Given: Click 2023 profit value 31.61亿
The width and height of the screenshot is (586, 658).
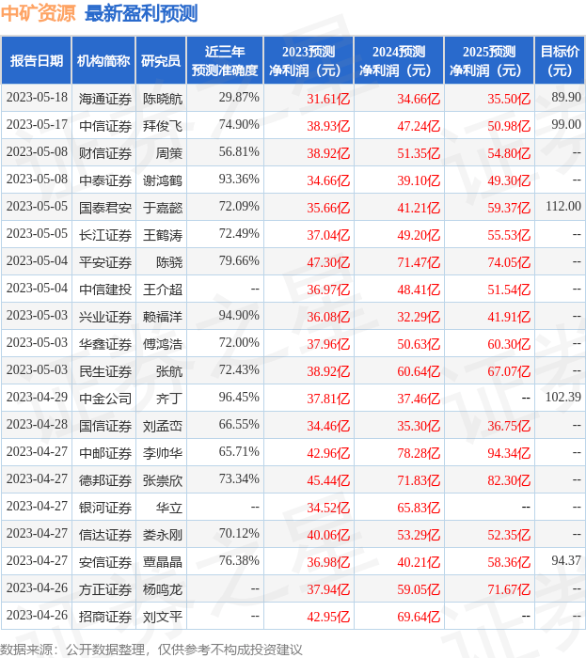Looking at the screenshot, I should point(328,99).
